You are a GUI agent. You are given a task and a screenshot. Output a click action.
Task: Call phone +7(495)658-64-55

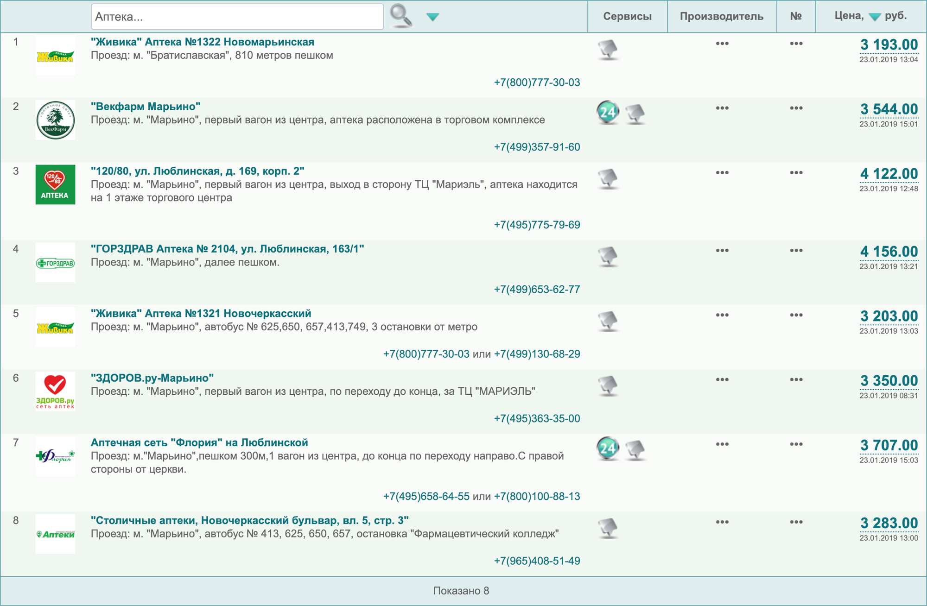pyautogui.click(x=426, y=496)
